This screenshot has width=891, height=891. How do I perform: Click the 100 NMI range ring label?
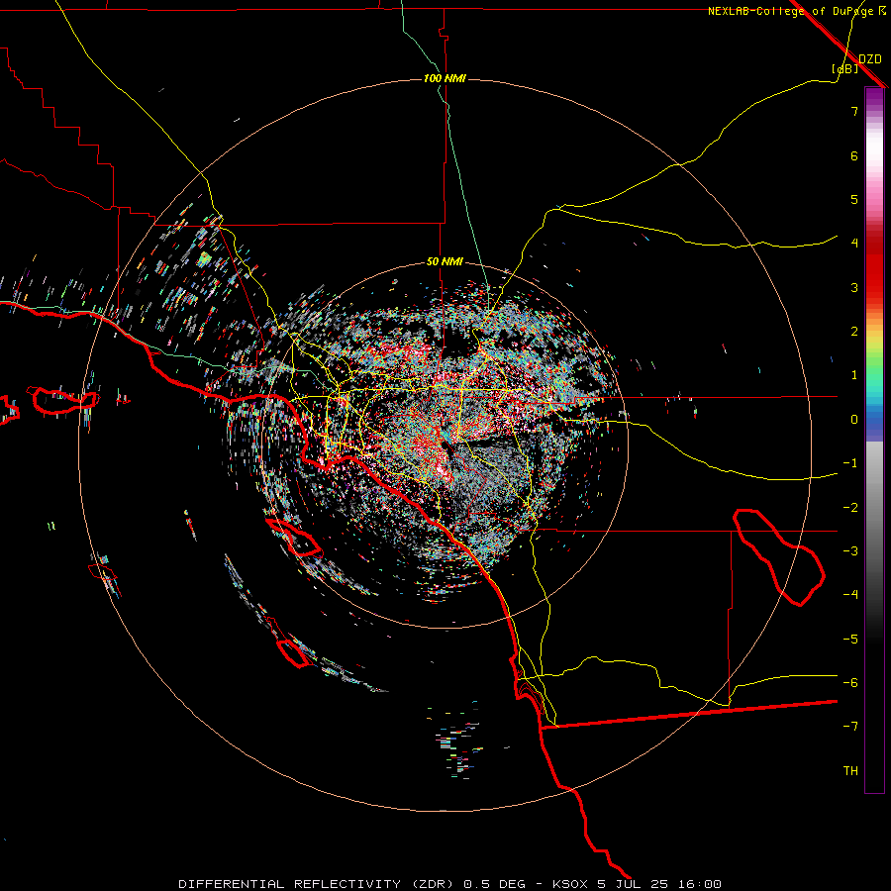point(445,78)
